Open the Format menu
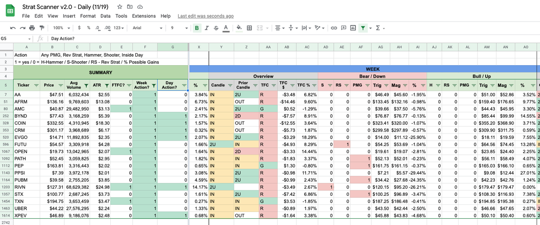540x225 pixels. [x=88, y=16]
